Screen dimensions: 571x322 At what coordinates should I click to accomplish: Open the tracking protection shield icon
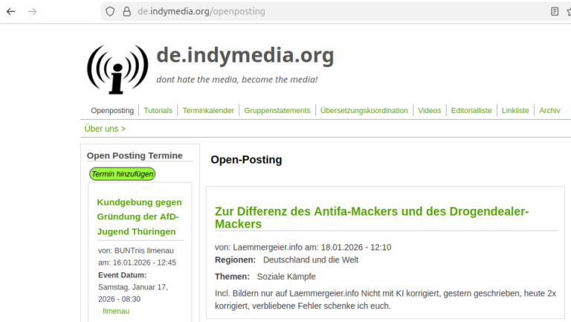point(110,11)
